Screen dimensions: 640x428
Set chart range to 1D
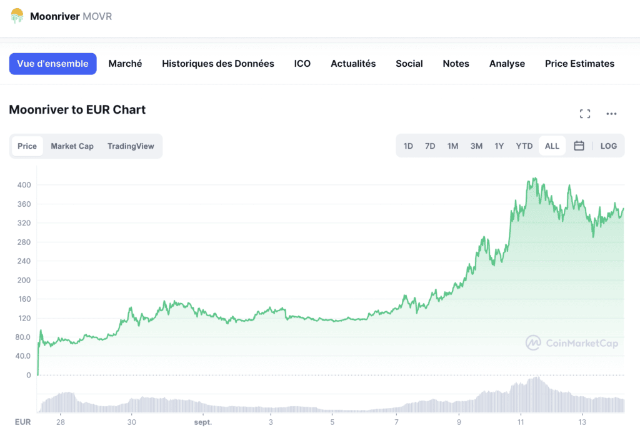pos(408,146)
